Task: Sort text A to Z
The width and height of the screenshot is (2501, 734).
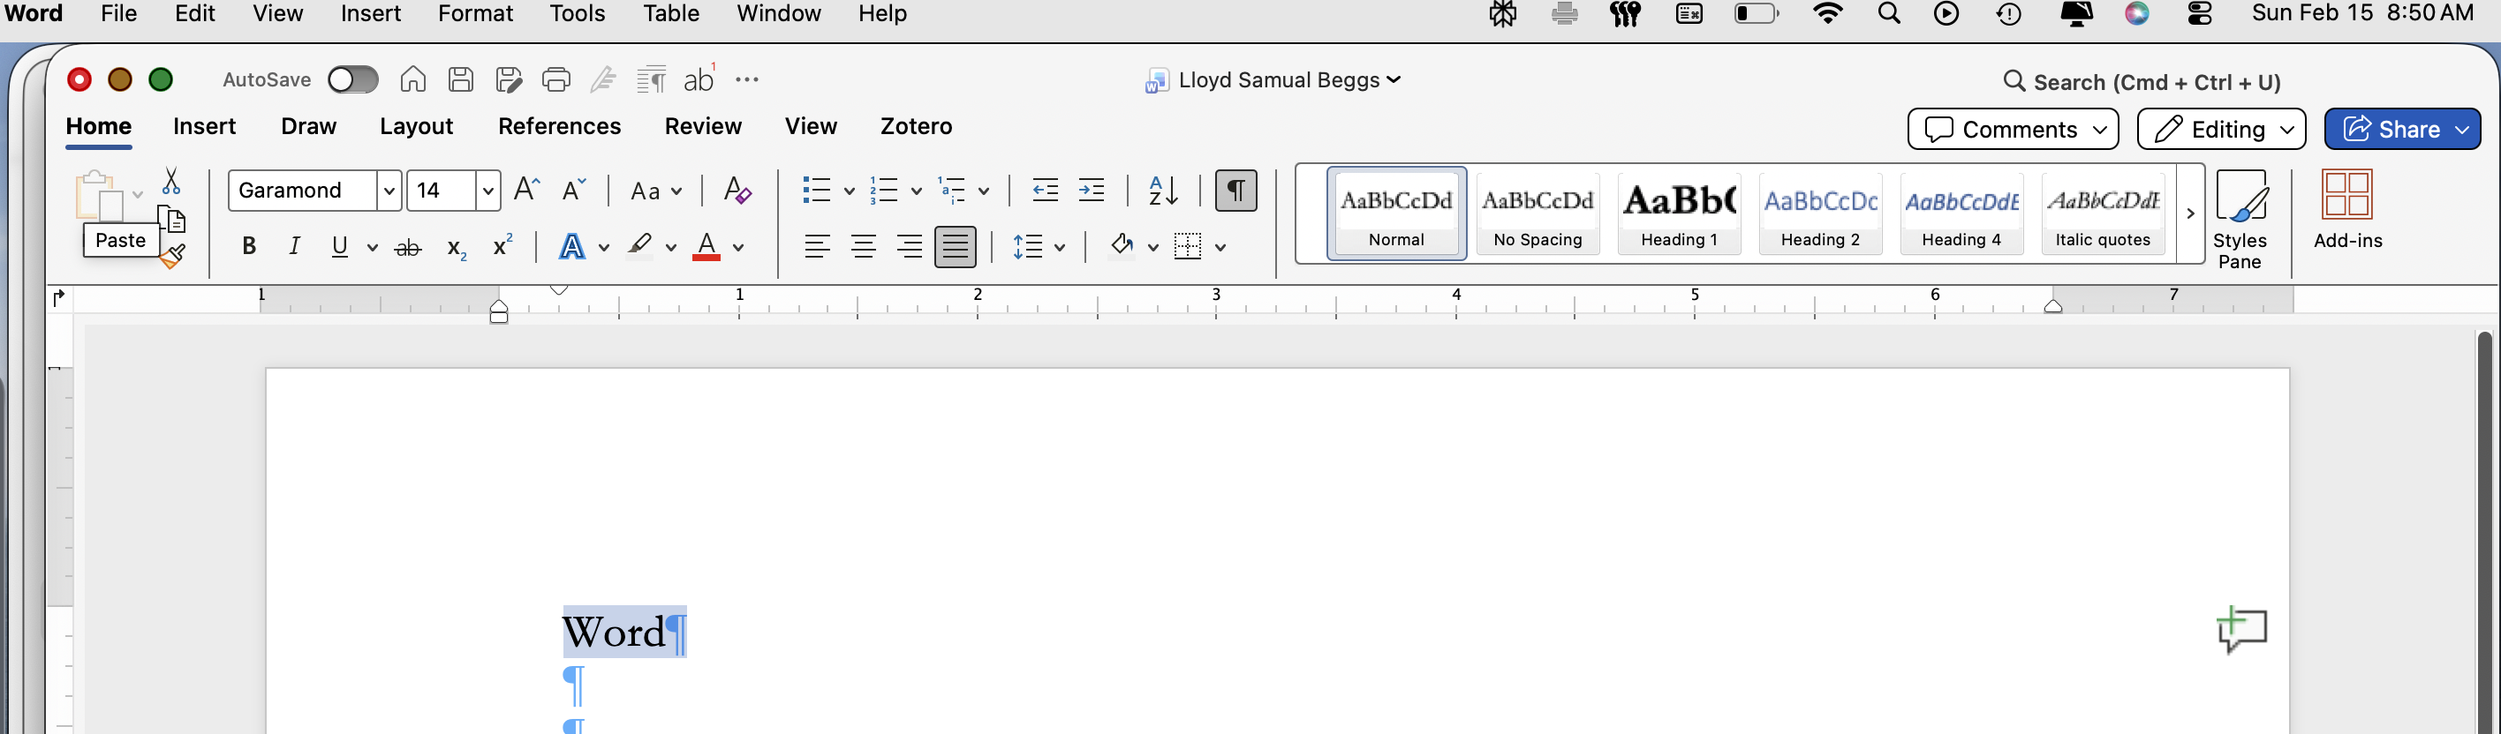Action: (1163, 190)
